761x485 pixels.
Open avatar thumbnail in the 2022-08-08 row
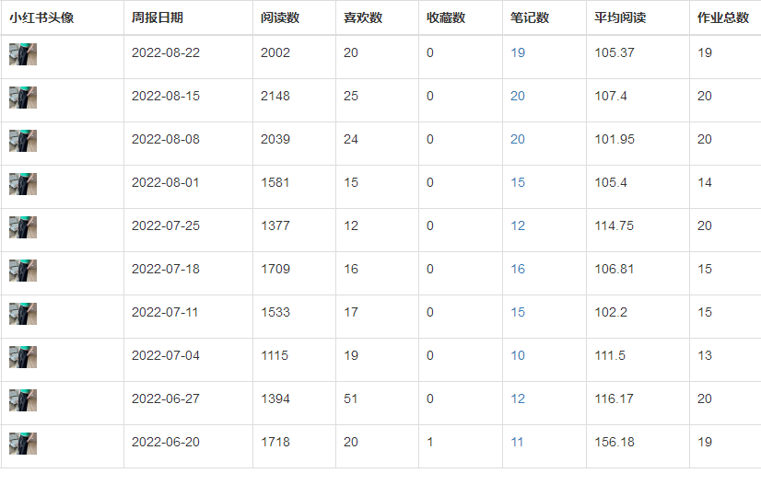coord(23,141)
